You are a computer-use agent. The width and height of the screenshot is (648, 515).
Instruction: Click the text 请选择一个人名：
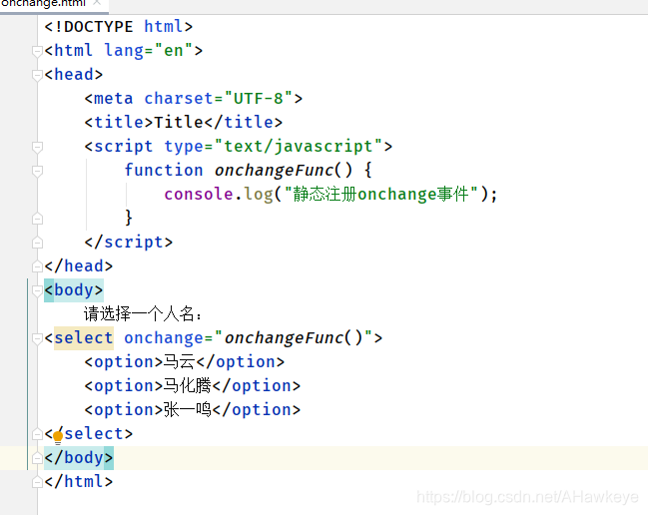[x=143, y=314]
